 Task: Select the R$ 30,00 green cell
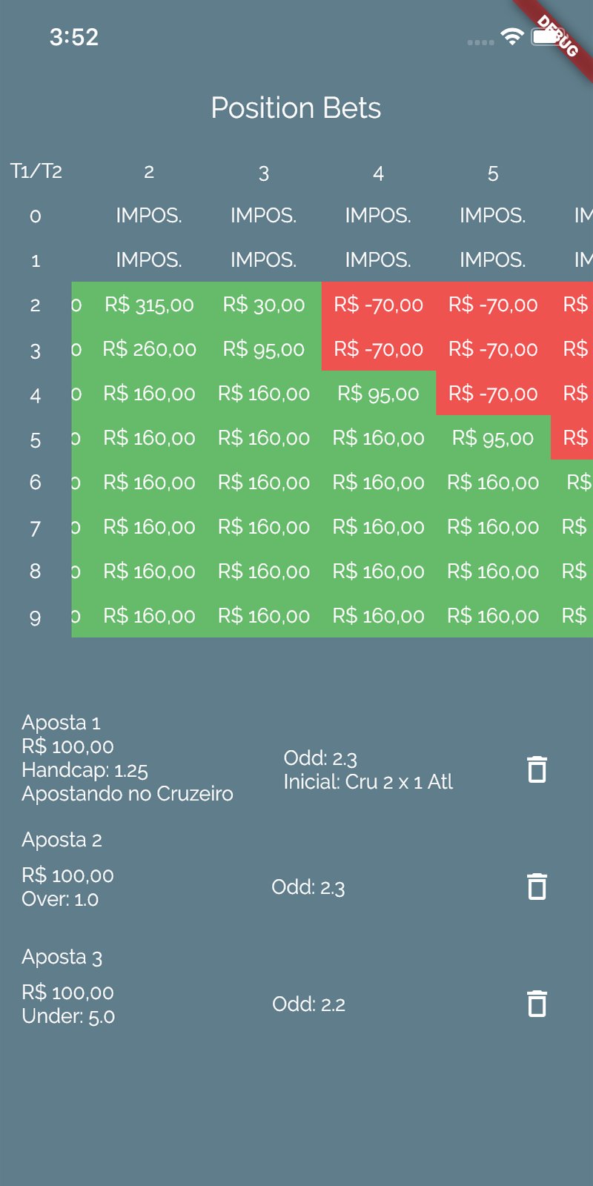(x=264, y=305)
